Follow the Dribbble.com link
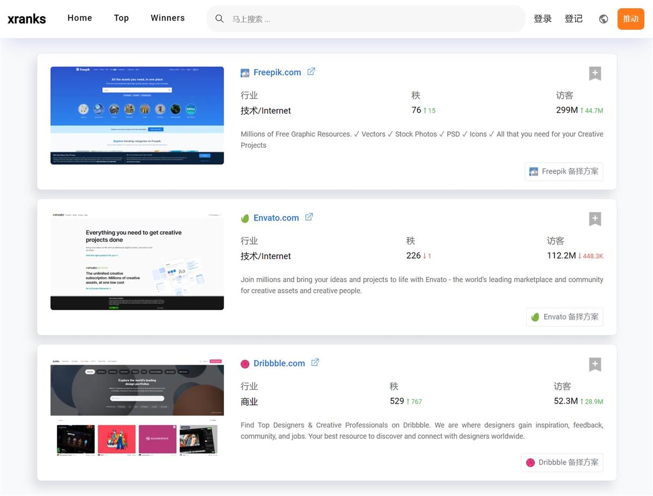The height and width of the screenshot is (496, 653). tap(279, 363)
